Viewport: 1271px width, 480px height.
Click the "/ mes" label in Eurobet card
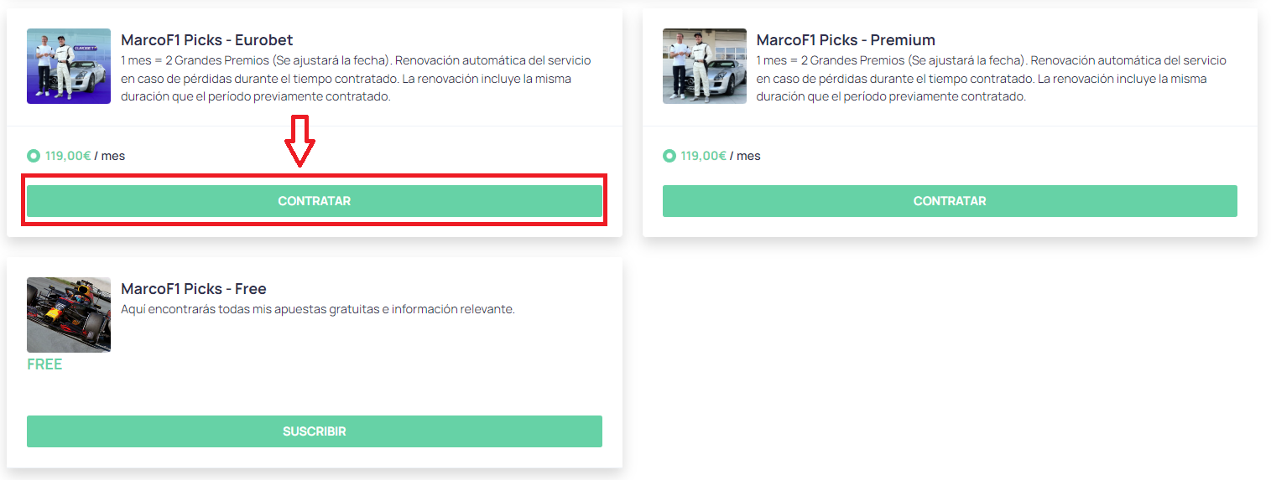pos(110,156)
